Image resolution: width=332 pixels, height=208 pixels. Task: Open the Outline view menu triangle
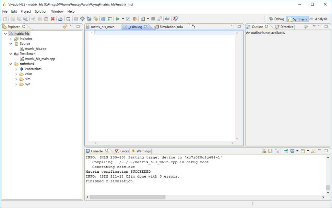(314, 26)
